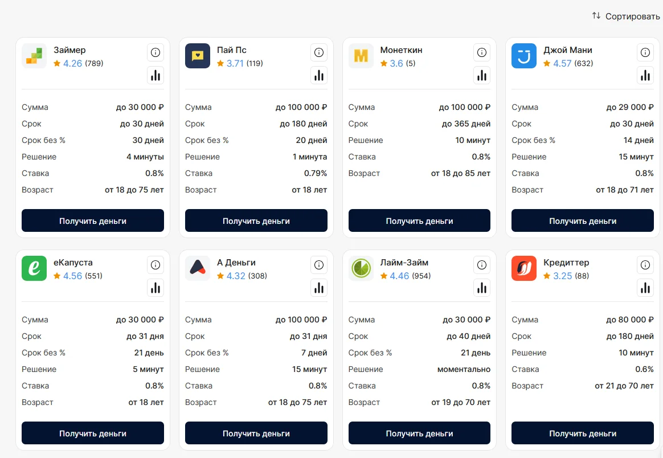The width and height of the screenshot is (663, 458).
Task: Click Получить деньги for еКапуста
Action: coord(93,433)
